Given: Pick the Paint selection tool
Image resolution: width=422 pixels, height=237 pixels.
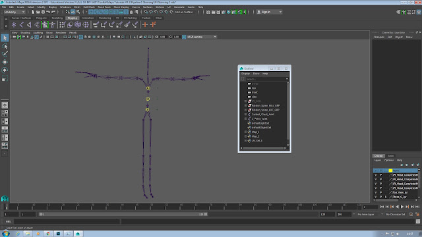Looking at the screenshot, I should pyautogui.click(x=5, y=54).
